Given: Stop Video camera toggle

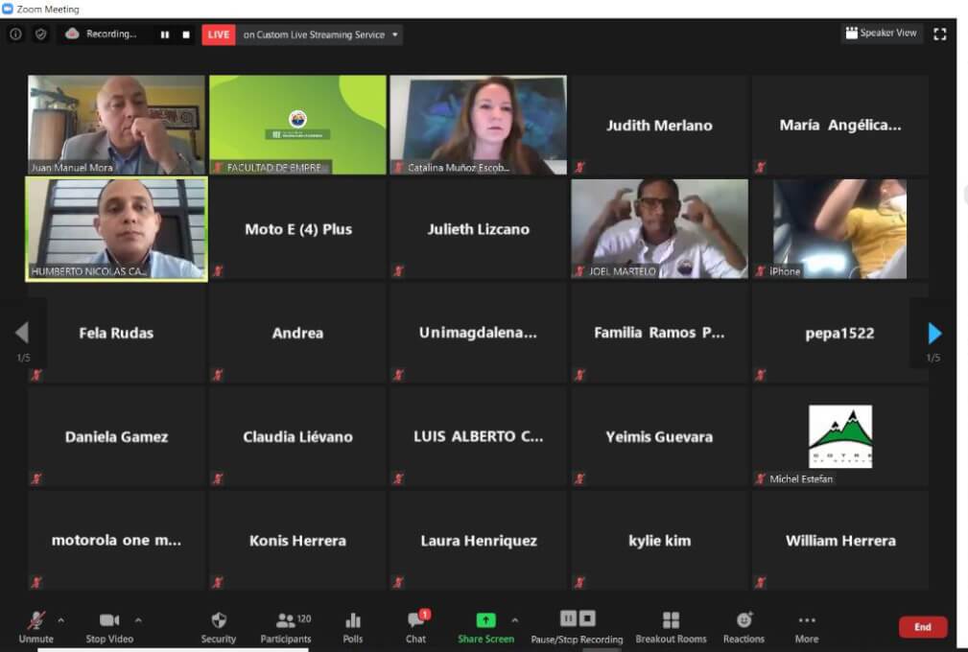Looking at the screenshot, I should click(109, 627).
